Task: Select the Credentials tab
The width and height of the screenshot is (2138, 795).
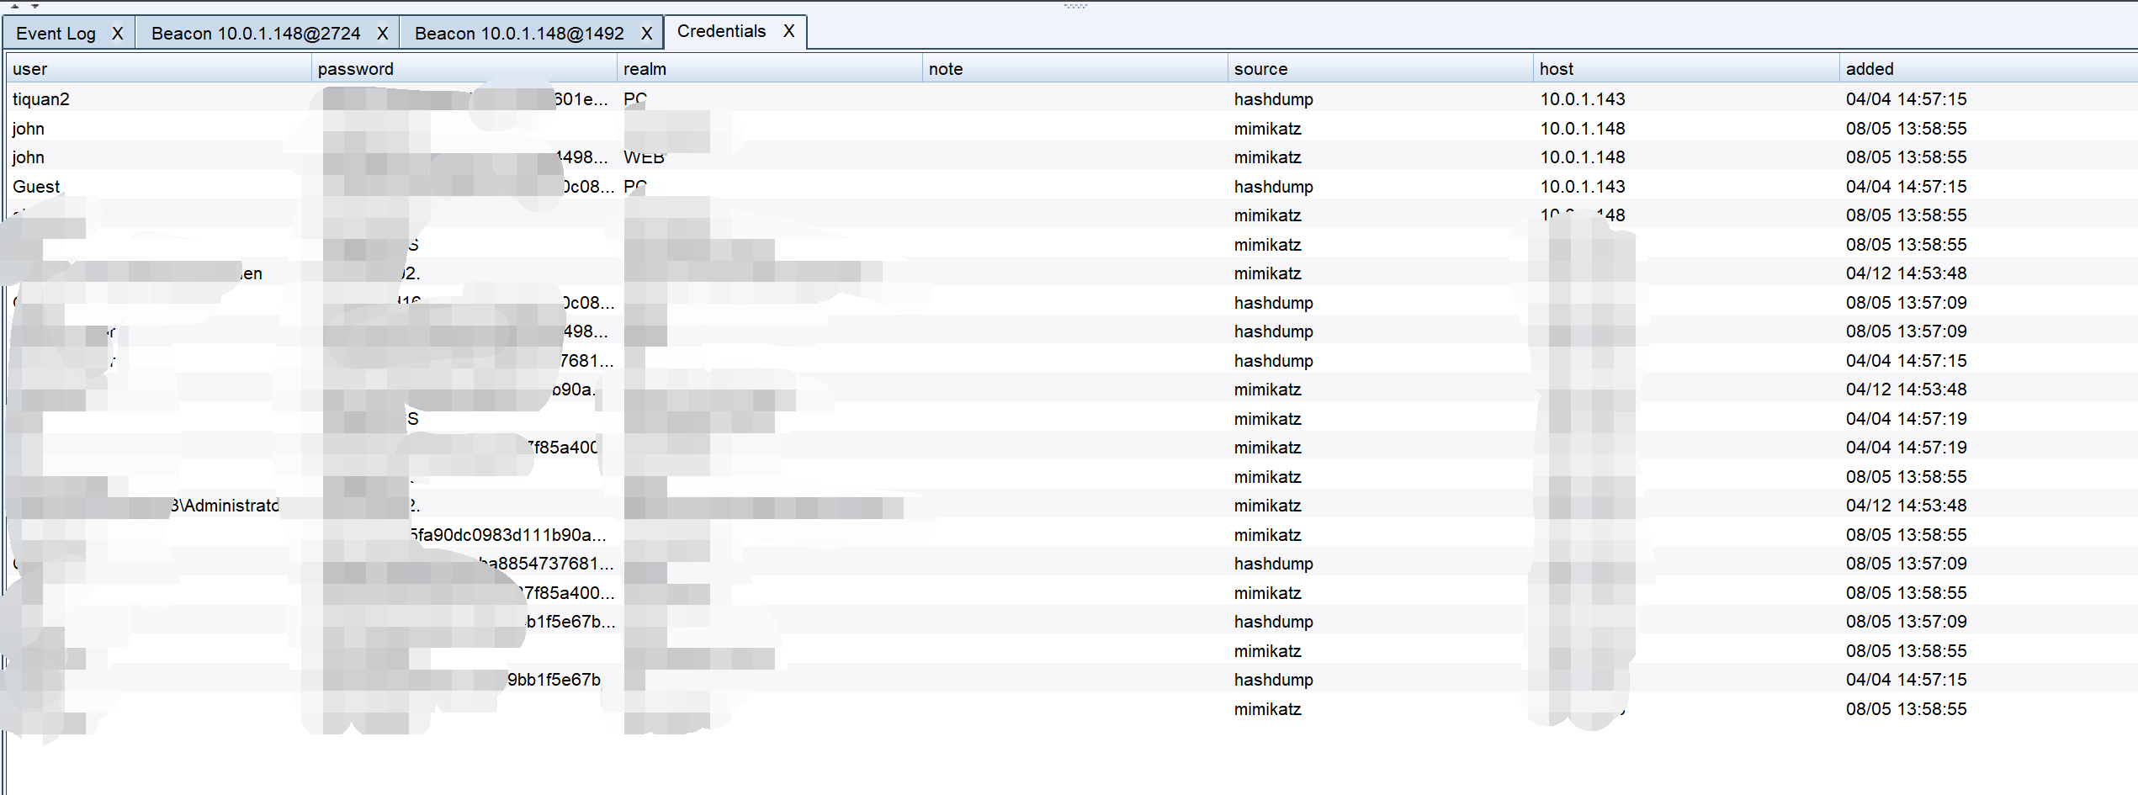Action: tap(721, 32)
